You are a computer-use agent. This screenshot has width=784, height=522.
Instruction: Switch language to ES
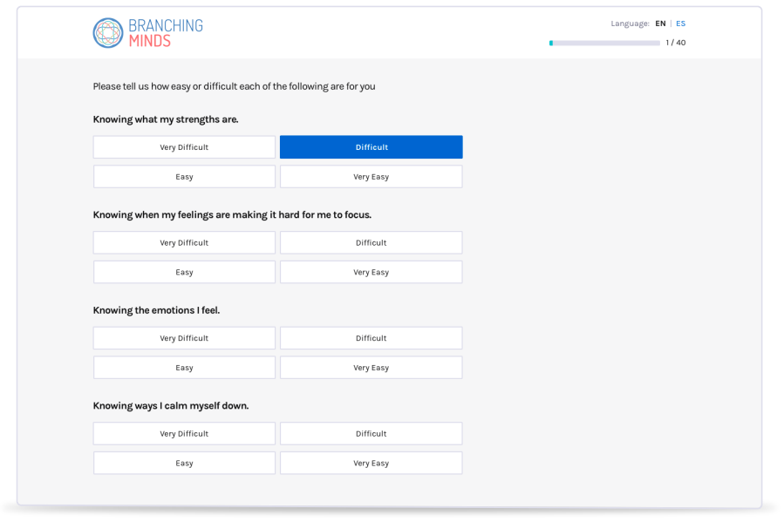(x=680, y=24)
